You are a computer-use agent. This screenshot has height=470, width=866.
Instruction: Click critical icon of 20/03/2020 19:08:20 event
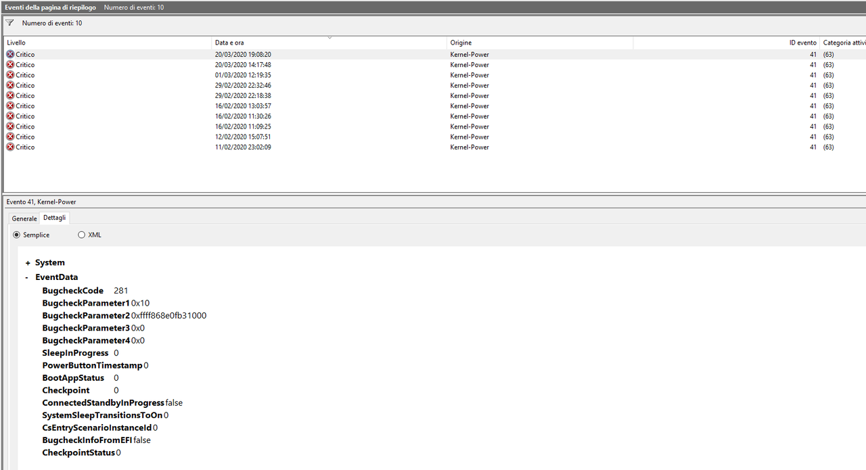(x=10, y=54)
